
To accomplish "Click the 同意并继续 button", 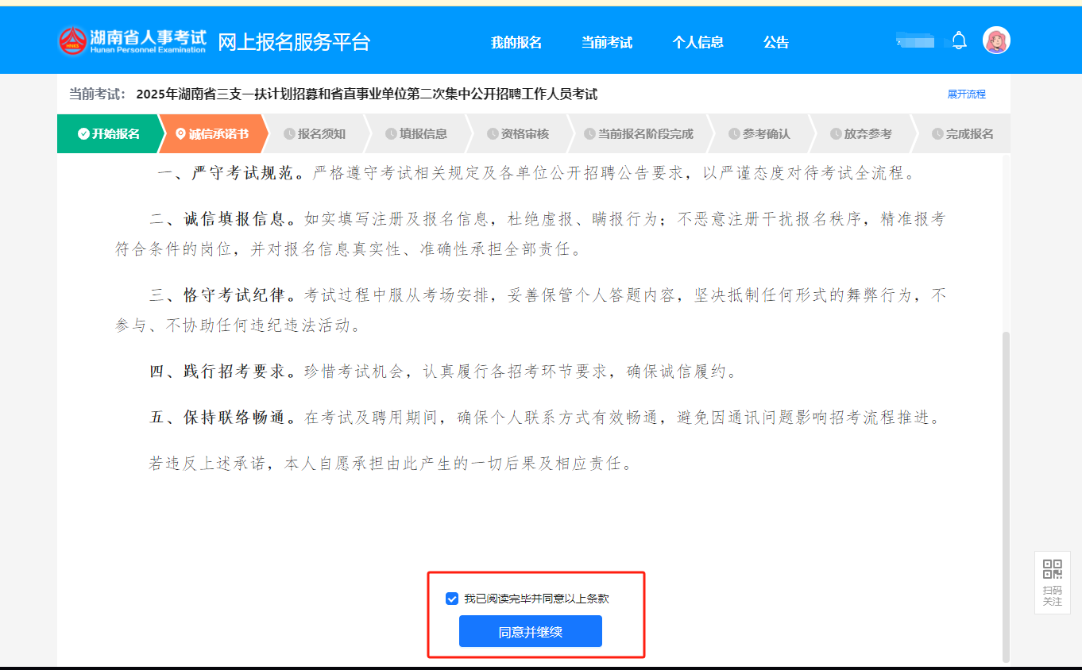I will click(x=531, y=632).
